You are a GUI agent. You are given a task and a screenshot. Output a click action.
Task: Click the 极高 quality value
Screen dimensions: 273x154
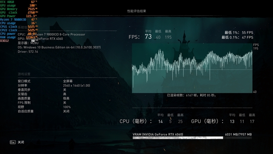click(66, 99)
